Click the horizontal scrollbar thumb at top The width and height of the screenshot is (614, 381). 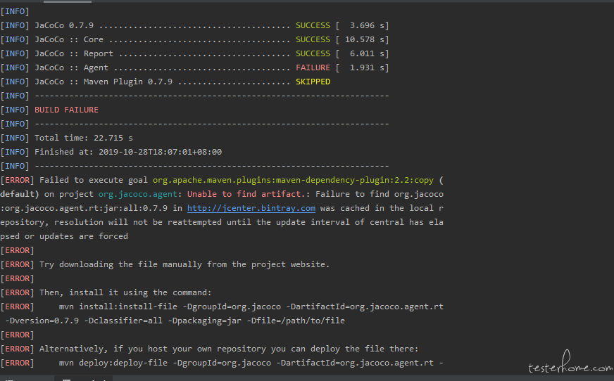68,1
